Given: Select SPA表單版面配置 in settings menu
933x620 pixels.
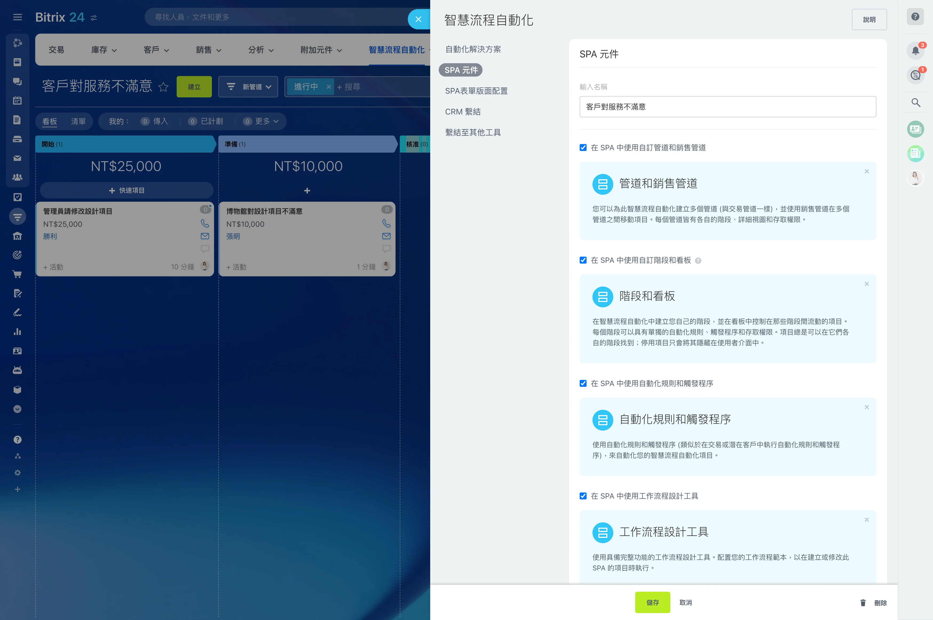Looking at the screenshot, I should click(476, 91).
